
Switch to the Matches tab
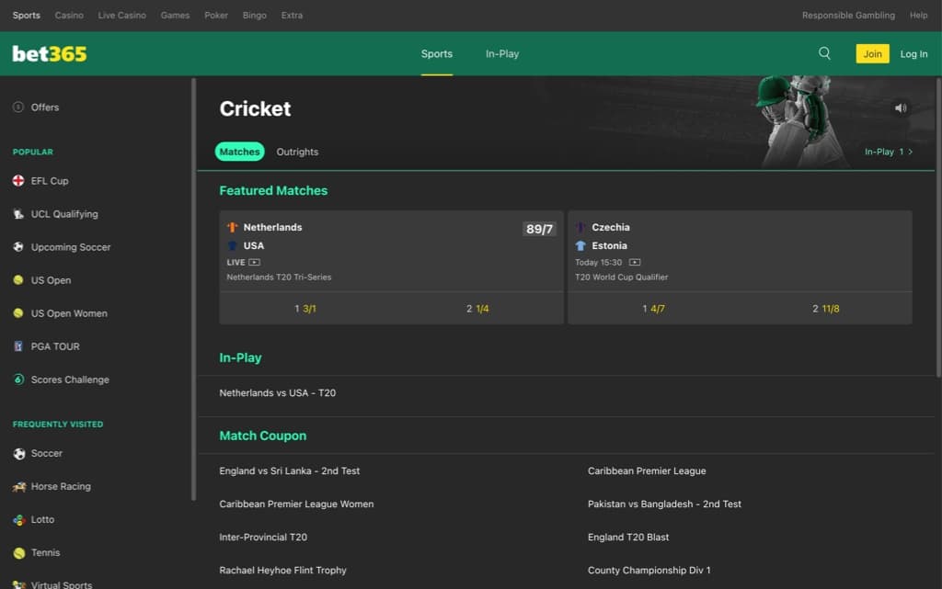coord(240,152)
